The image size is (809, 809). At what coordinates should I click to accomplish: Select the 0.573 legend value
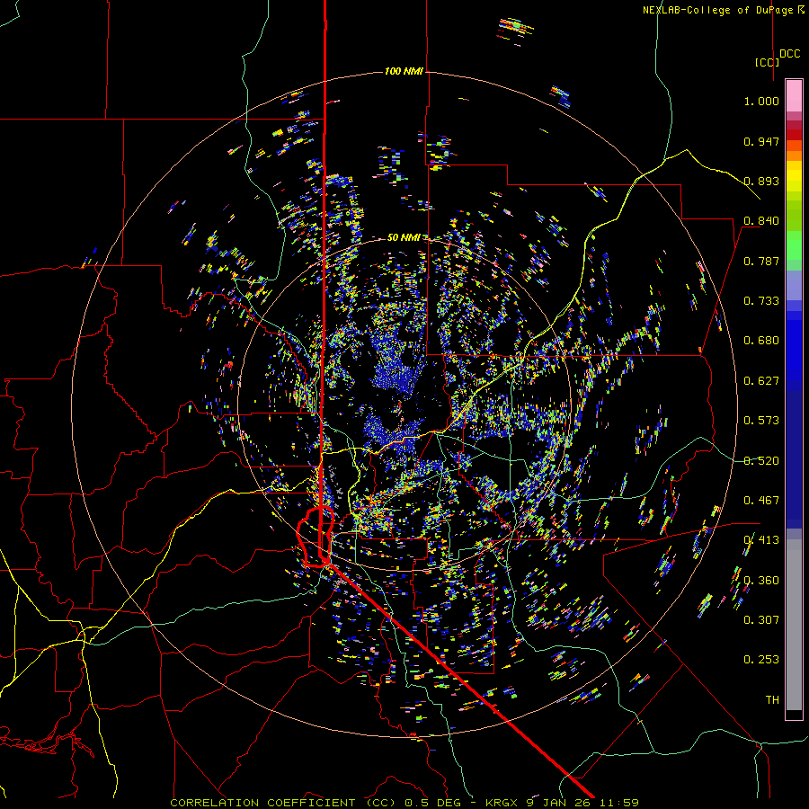[x=761, y=421]
